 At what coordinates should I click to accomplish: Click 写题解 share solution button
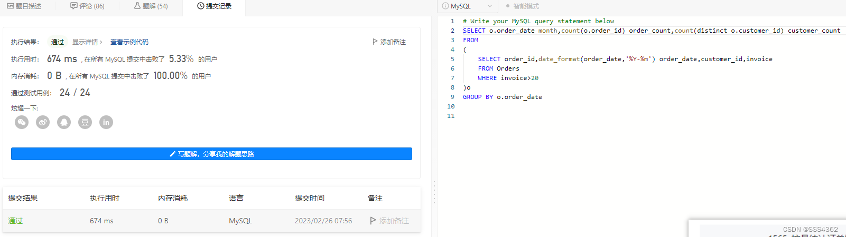(x=211, y=154)
